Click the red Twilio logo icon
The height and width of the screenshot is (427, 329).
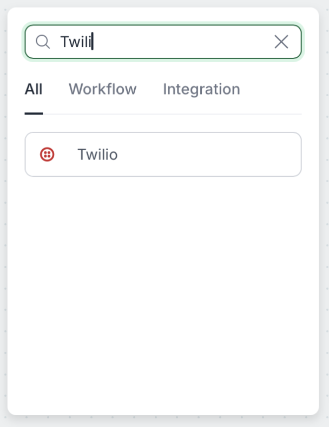(48, 155)
